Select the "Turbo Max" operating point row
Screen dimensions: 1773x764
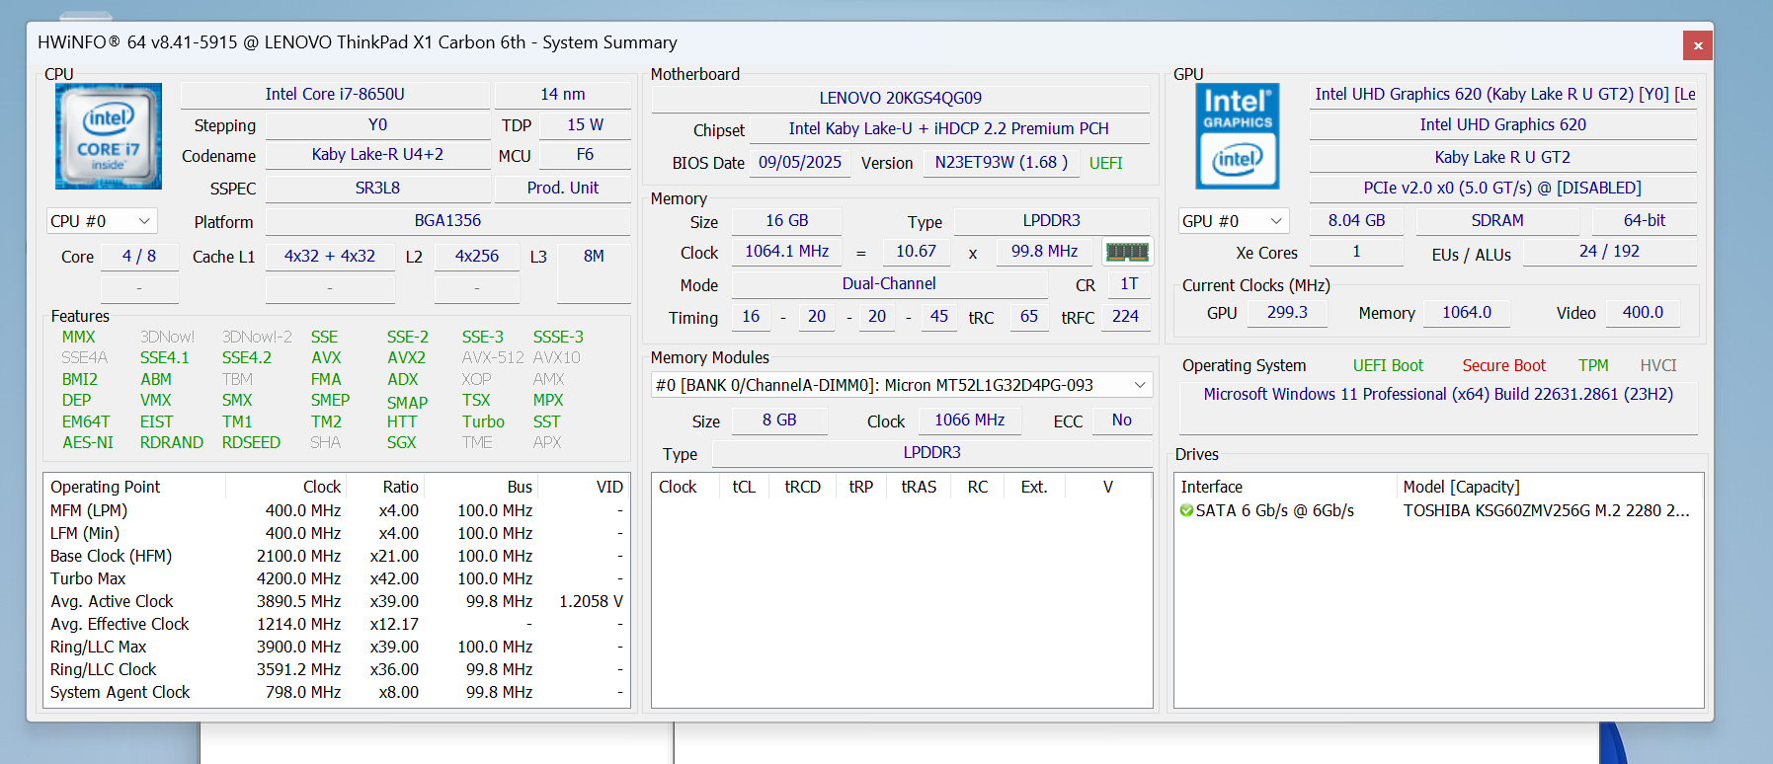tap(337, 578)
